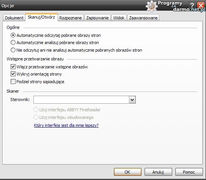Confirm settings with the OK button

point(127,172)
